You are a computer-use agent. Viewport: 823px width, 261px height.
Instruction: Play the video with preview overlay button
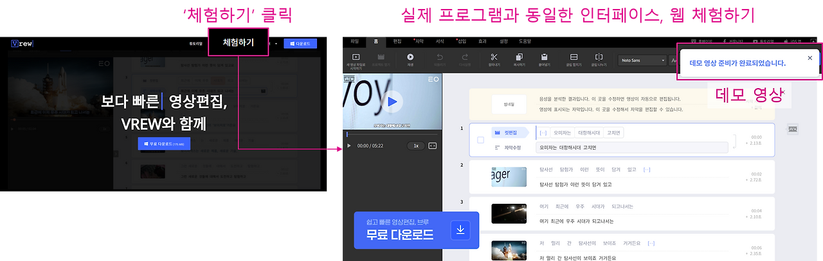click(392, 102)
